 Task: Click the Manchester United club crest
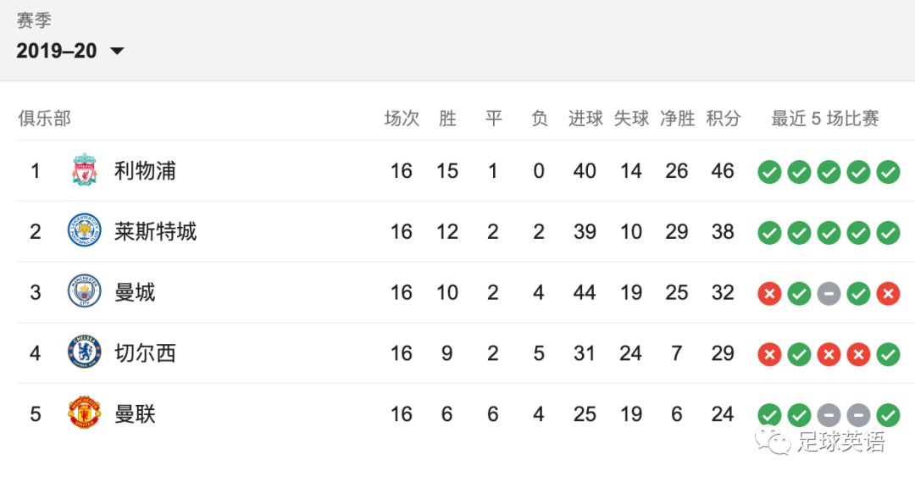coord(85,414)
